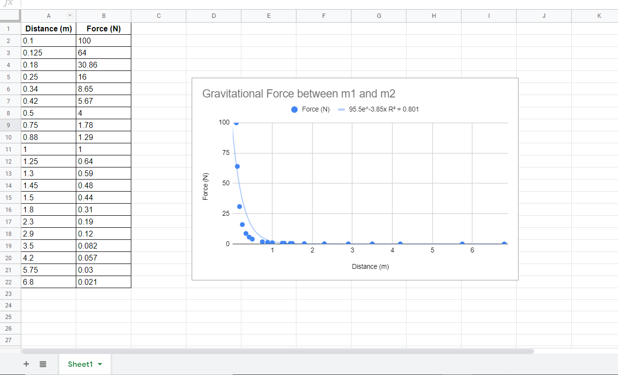The width and height of the screenshot is (618, 375).
Task: Click the plus icon to add a new sheet
Action: (26, 364)
